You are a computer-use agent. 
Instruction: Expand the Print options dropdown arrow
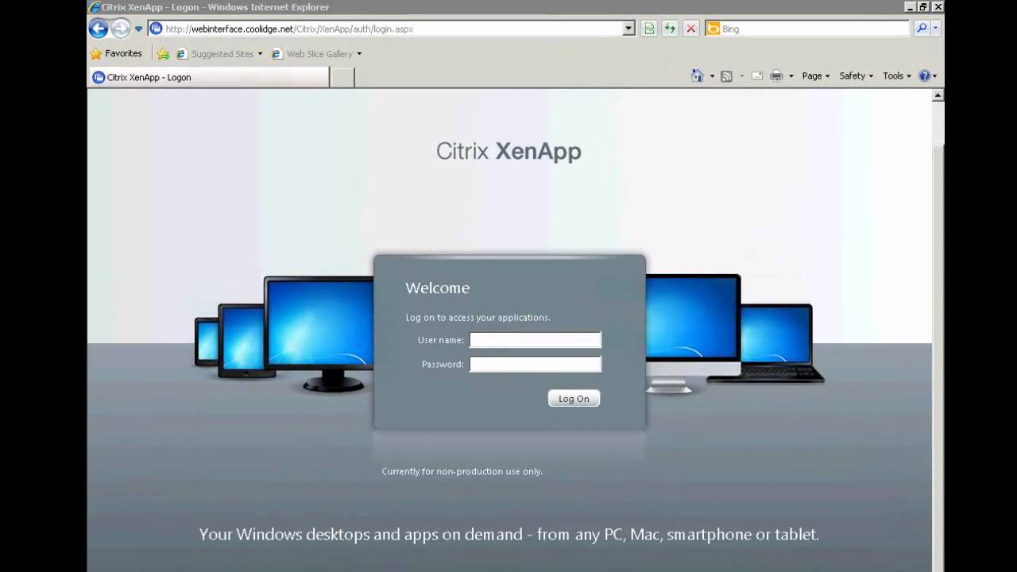(791, 76)
